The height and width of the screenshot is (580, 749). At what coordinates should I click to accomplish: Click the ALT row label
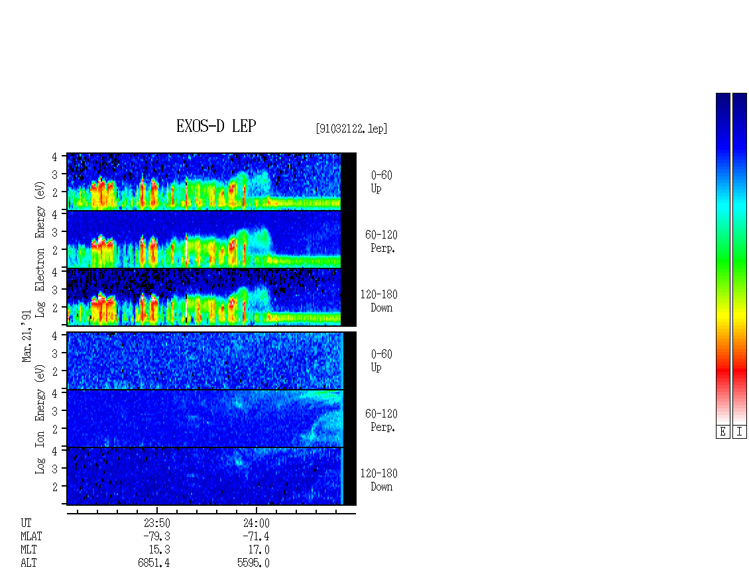click(x=29, y=563)
